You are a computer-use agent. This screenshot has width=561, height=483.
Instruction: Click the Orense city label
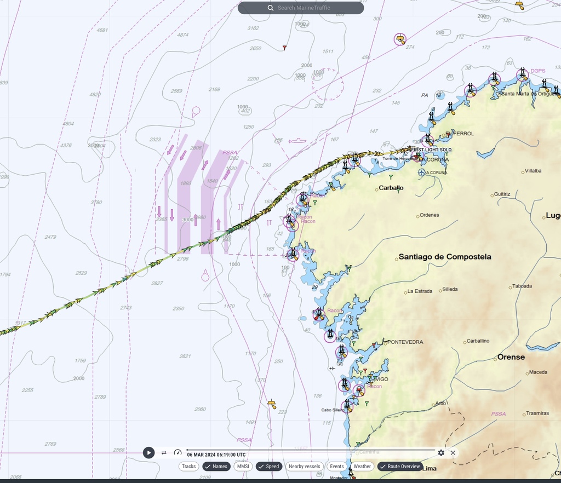511,357
